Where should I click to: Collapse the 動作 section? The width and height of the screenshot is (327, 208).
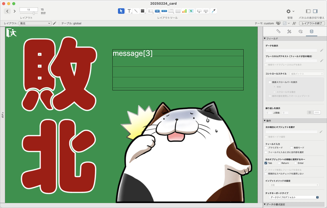[265, 121]
